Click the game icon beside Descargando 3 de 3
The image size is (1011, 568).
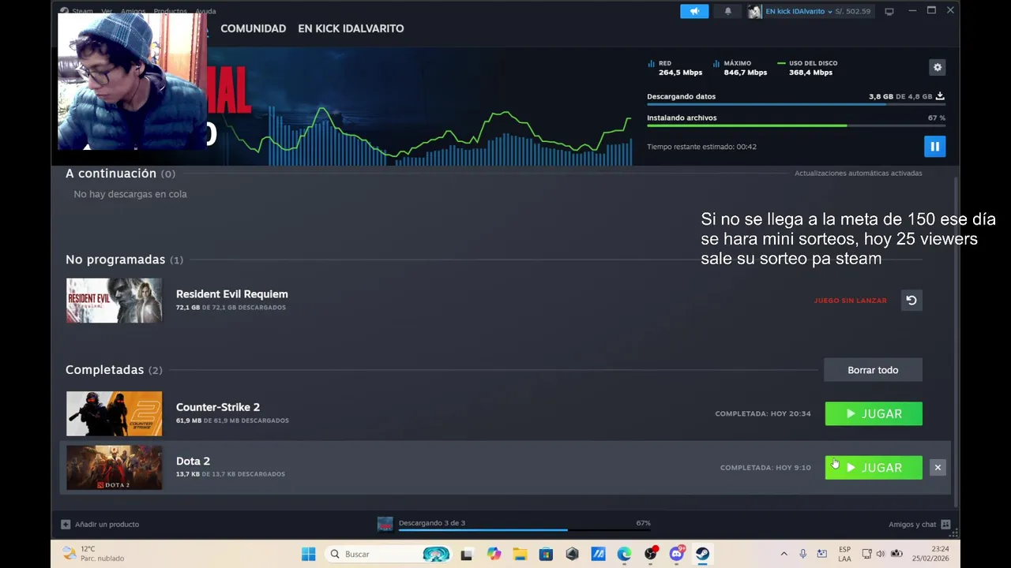385,524
